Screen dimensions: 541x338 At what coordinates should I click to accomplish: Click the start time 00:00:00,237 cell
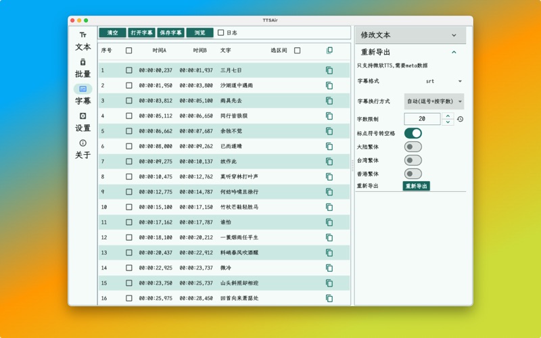[156, 70]
